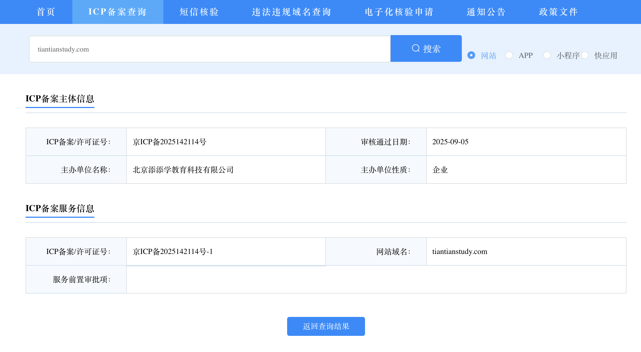Select the 网站 radio button
The height and width of the screenshot is (352, 641).
point(471,55)
